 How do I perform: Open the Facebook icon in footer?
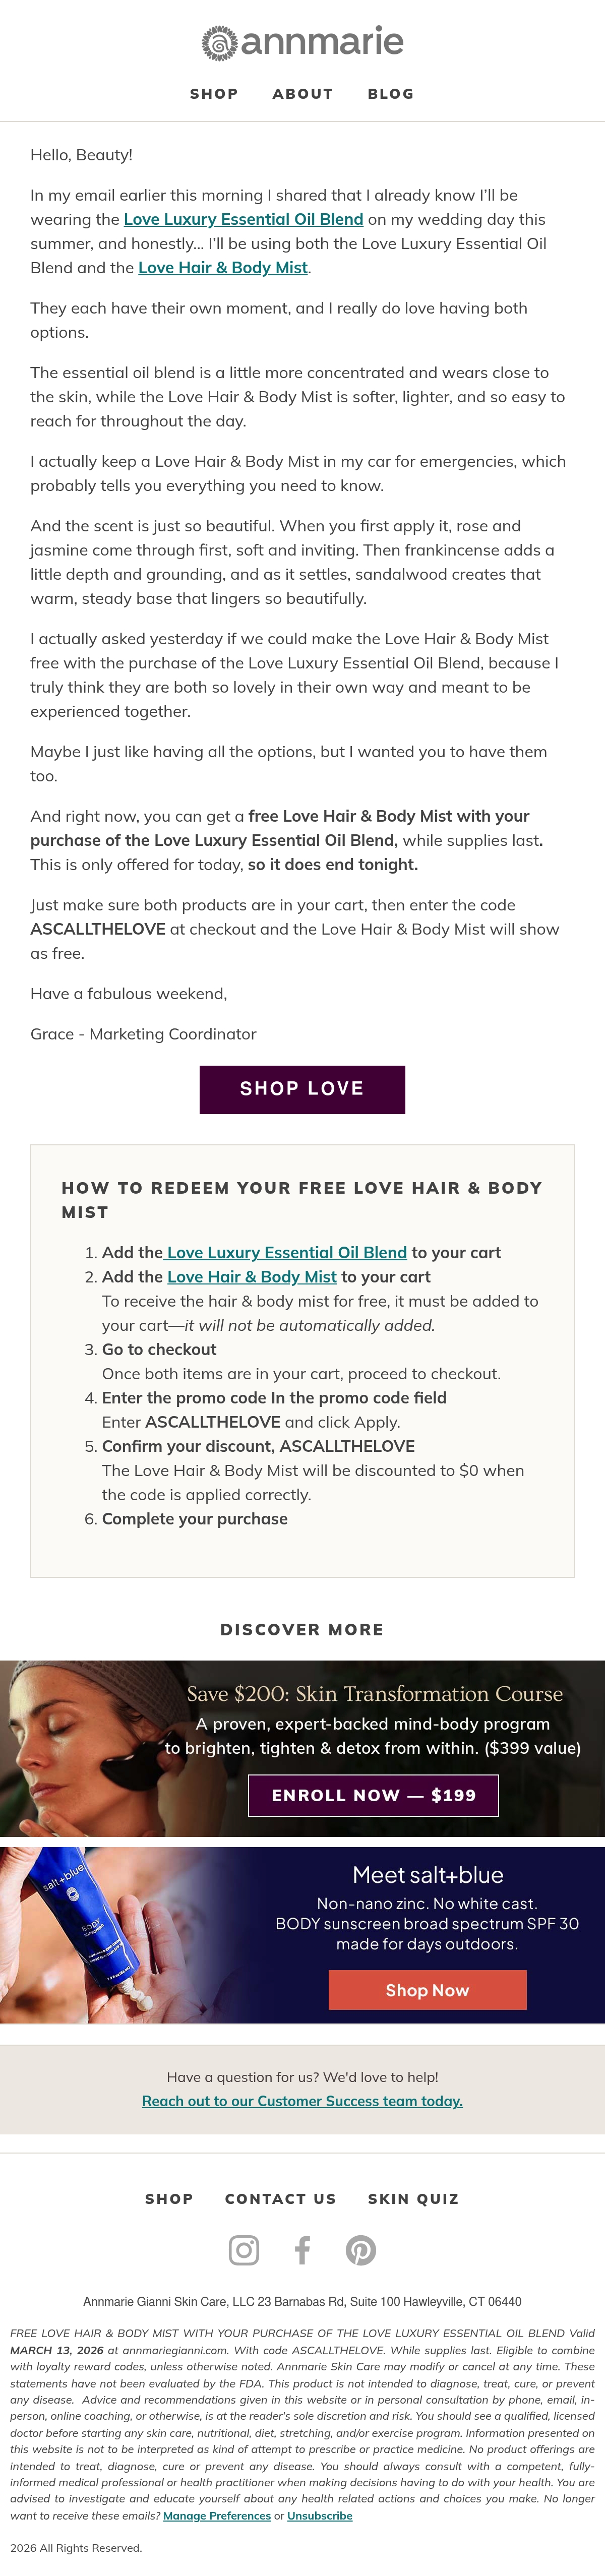(302, 2250)
